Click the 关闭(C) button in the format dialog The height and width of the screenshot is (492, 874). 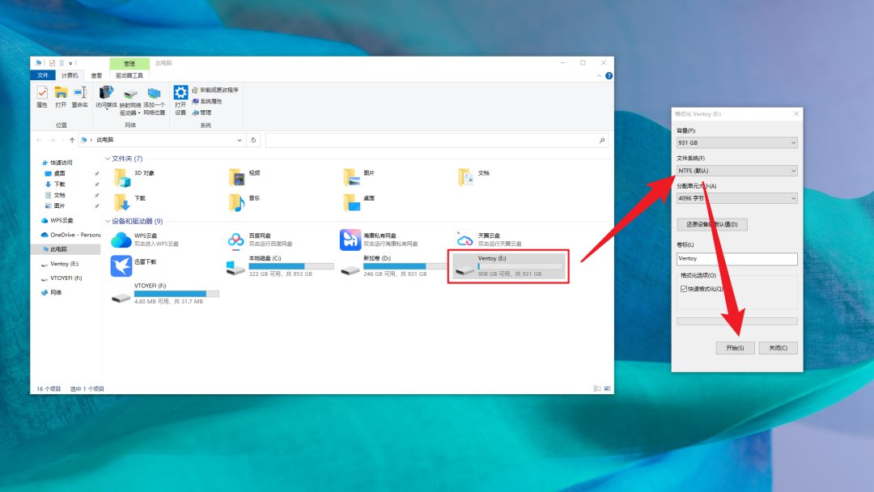coord(779,348)
